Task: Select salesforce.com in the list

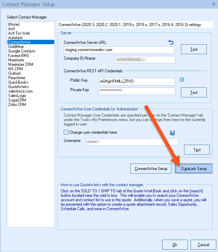Action: tap(31, 91)
